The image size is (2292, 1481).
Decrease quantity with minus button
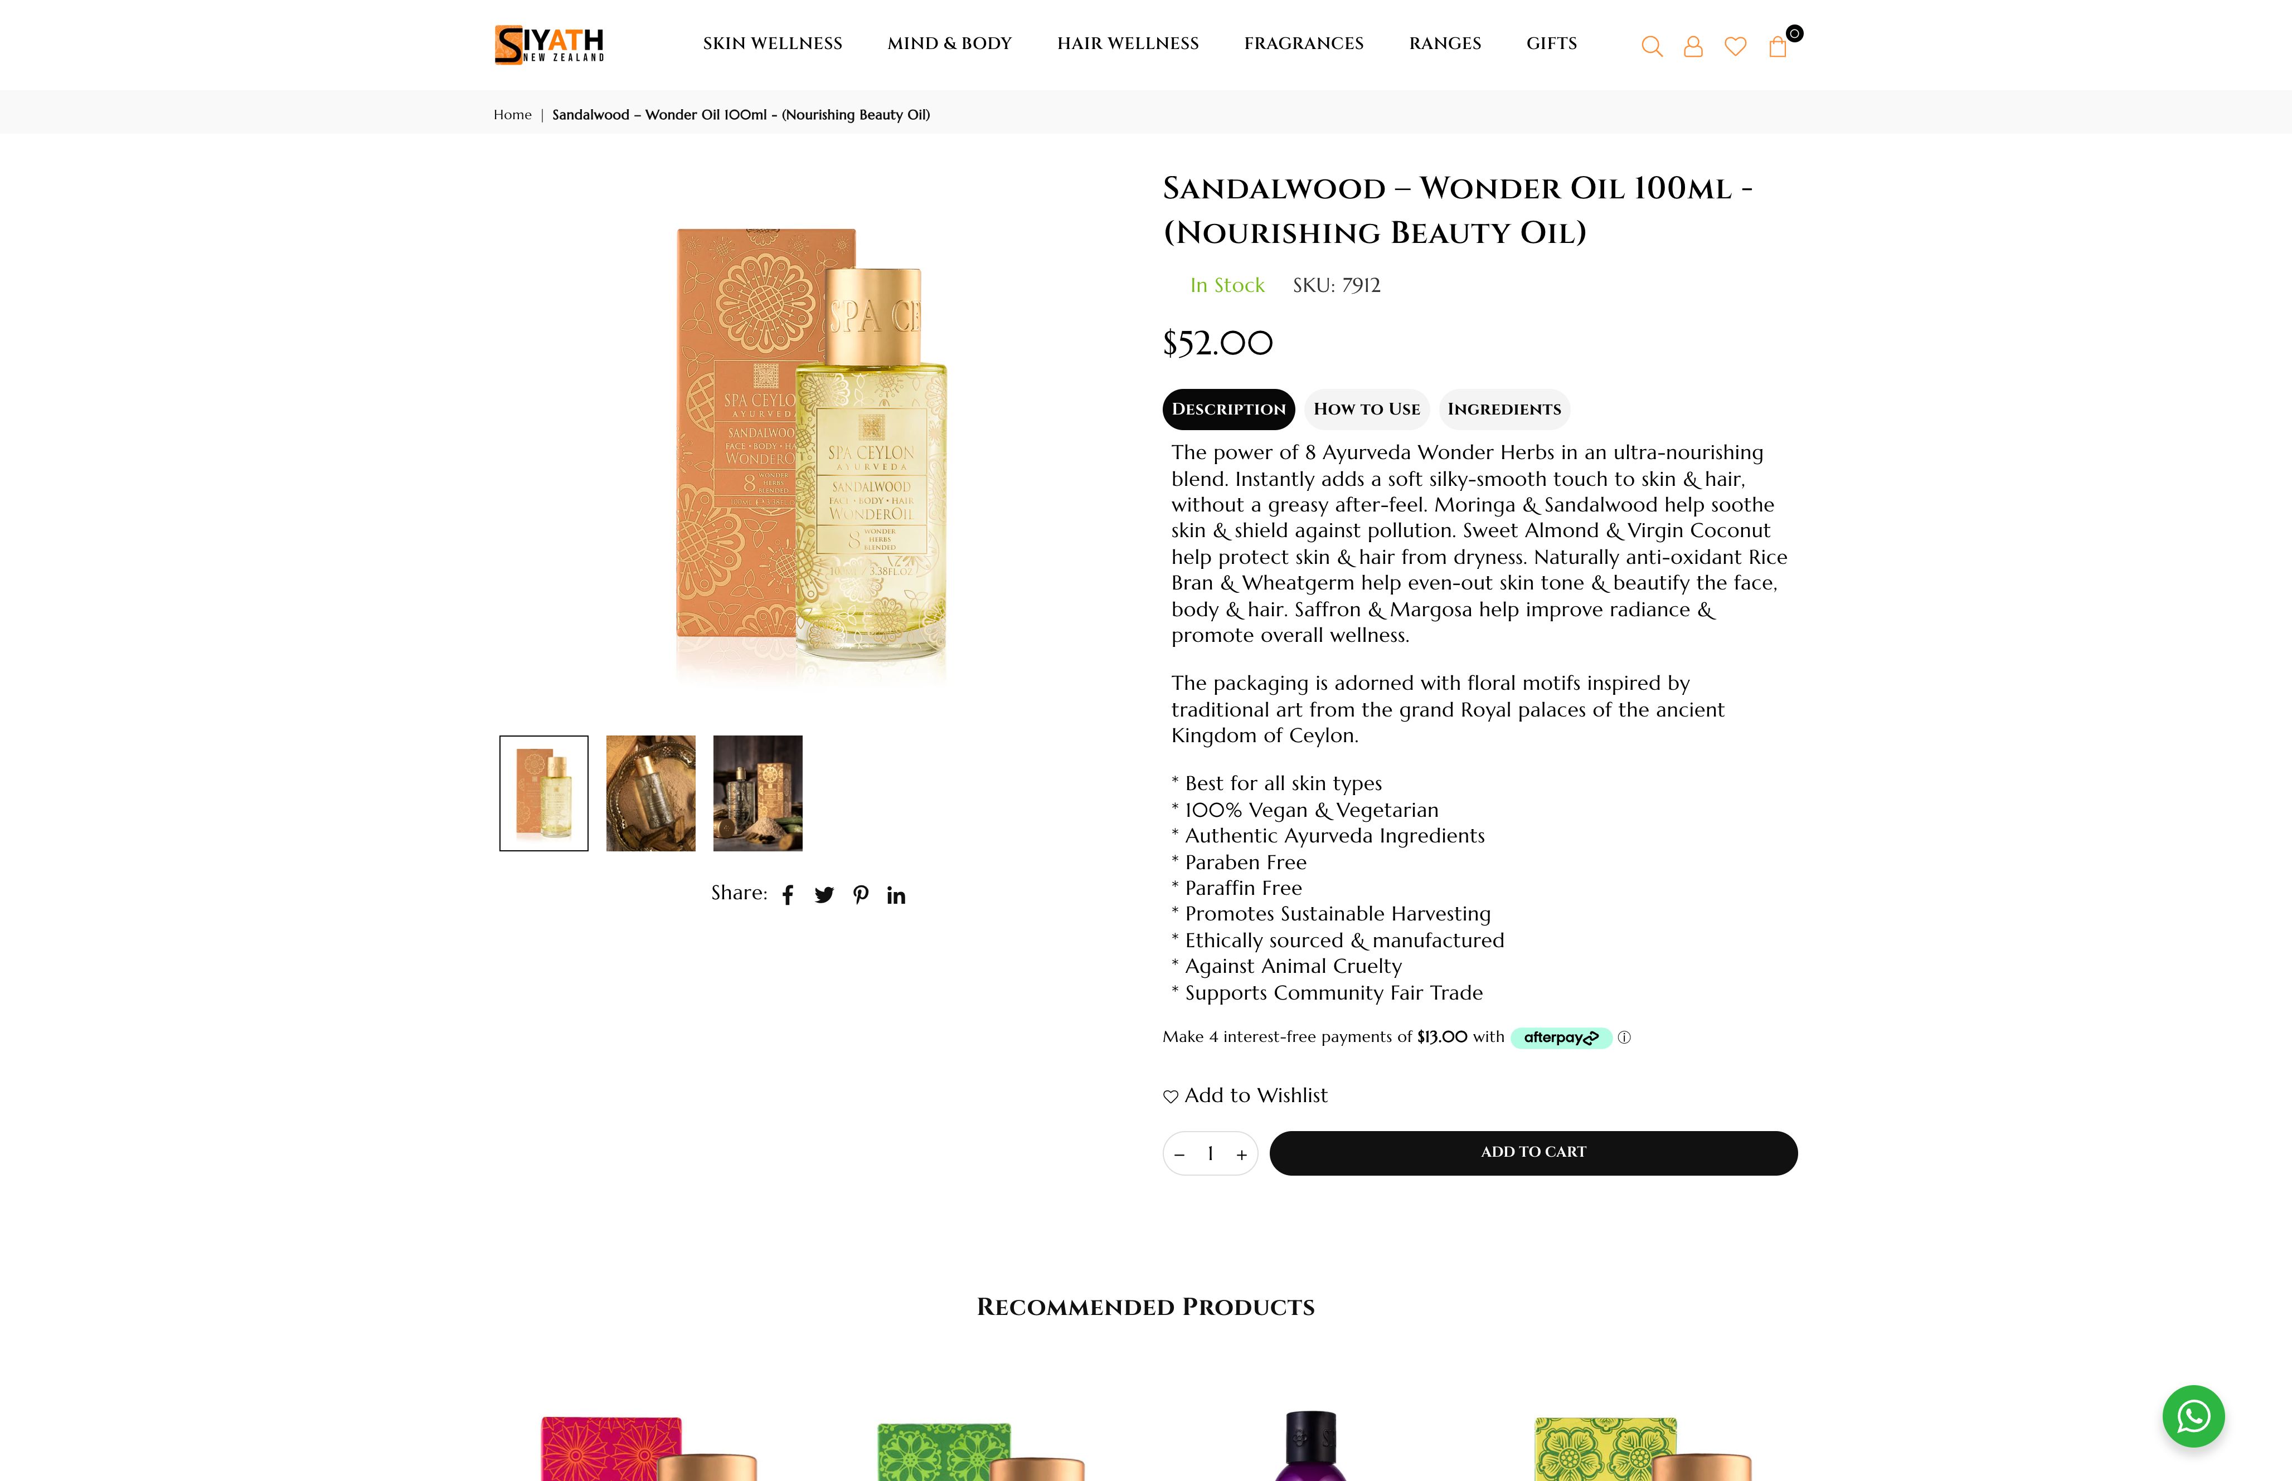(x=1179, y=1154)
